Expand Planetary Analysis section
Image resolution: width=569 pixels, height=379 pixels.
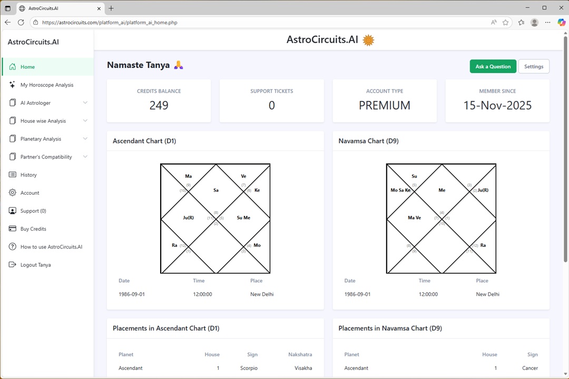pos(85,139)
